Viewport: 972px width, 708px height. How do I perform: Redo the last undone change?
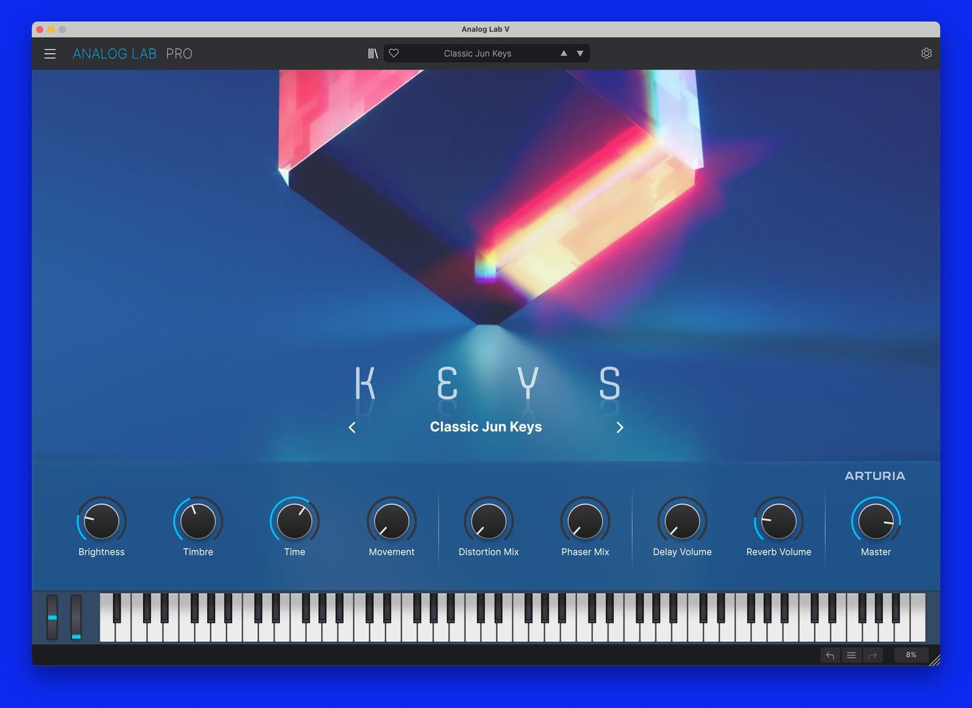point(873,655)
